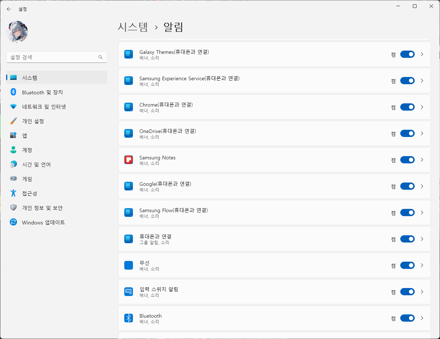440x339 pixels.
Task: Open Samsung Experience Service chevron arrow
Action: tap(422, 81)
